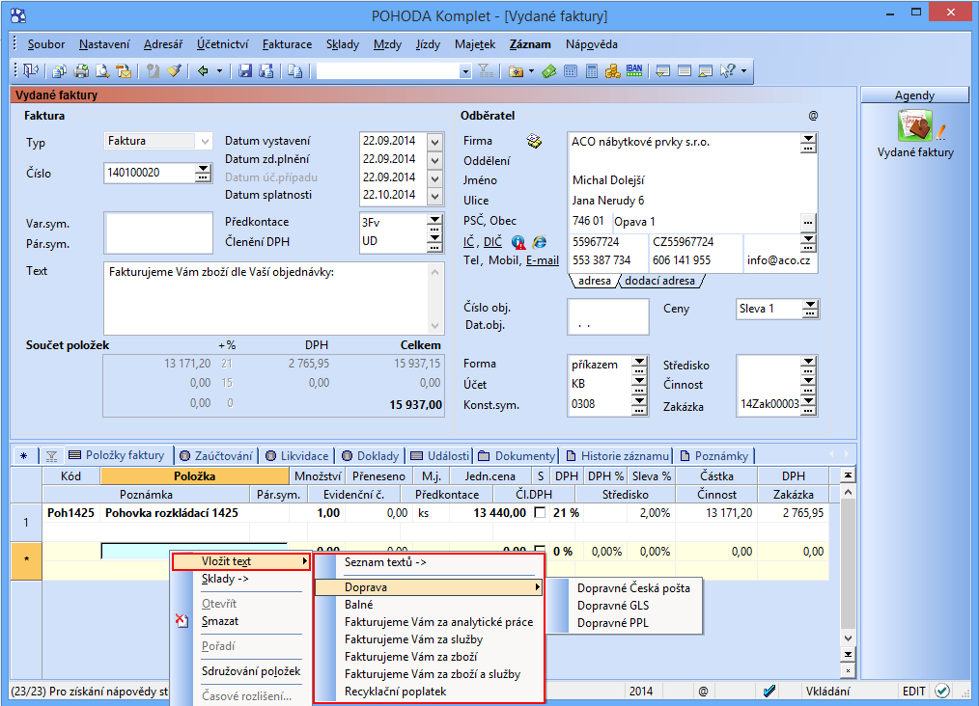The image size is (979, 706).
Task: Click the save and new double-floppy icon
Action: click(266, 71)
